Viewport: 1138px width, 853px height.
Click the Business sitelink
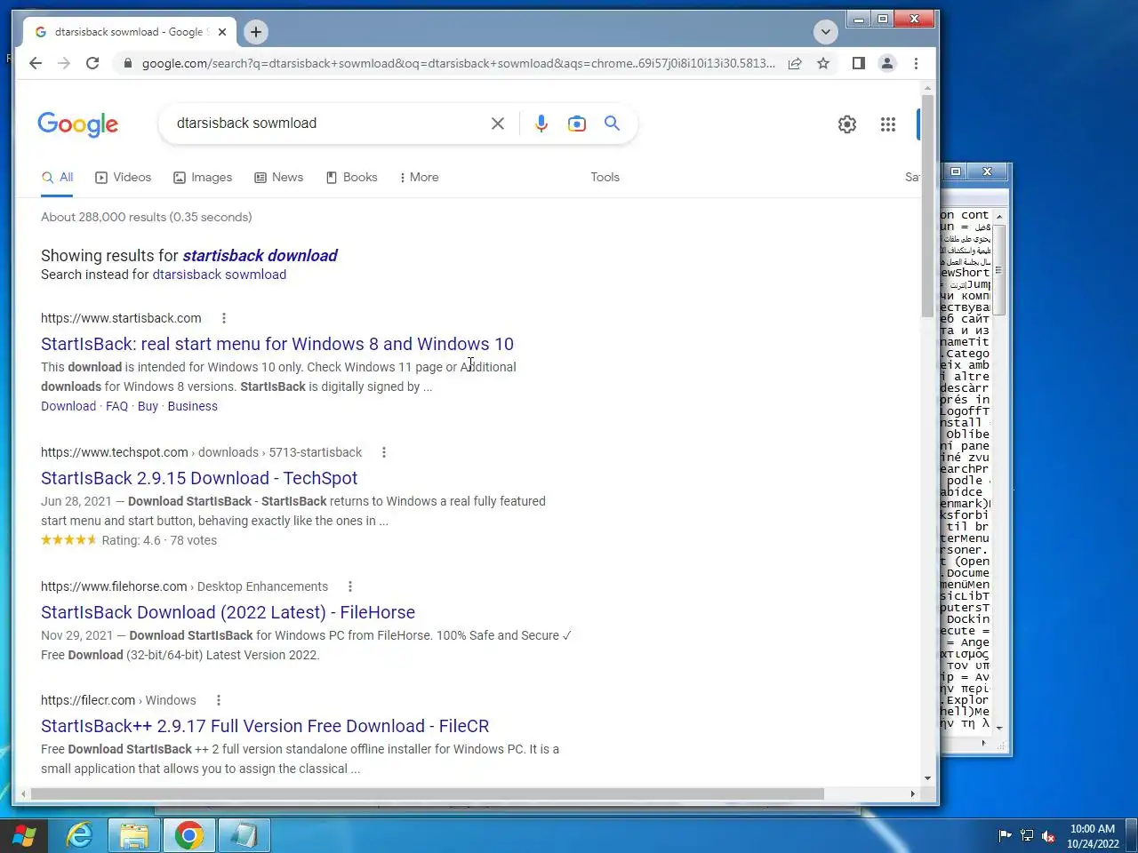click(193, 406)
